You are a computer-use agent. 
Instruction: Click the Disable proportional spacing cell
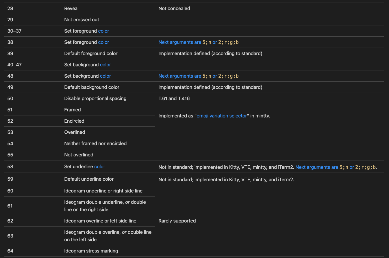(x=95, y=98)
